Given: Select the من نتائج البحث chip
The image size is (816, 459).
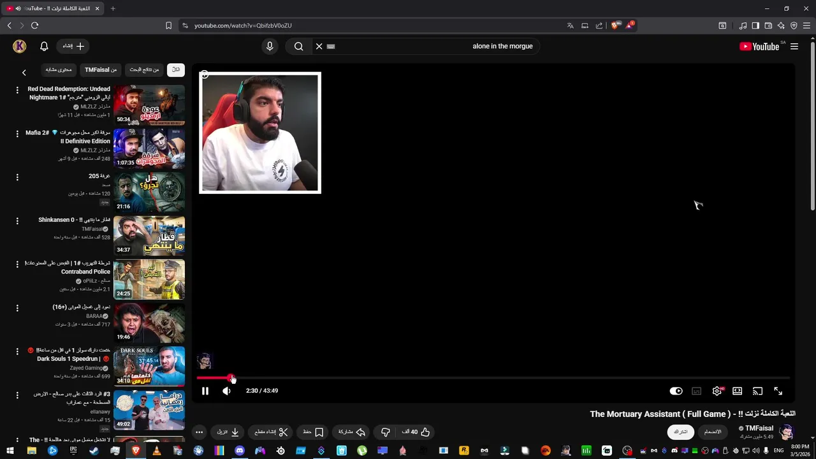Looking at the screenshot, I should (144, 69).
